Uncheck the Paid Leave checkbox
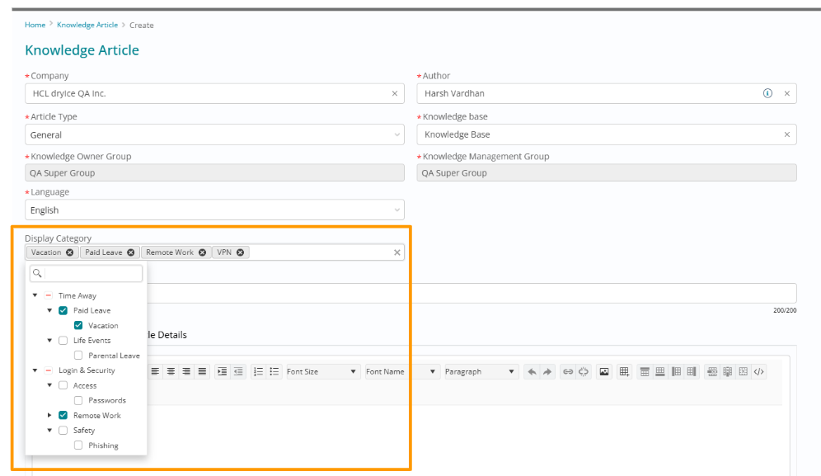This screenshot has height=476, width=821. [63, 310]
